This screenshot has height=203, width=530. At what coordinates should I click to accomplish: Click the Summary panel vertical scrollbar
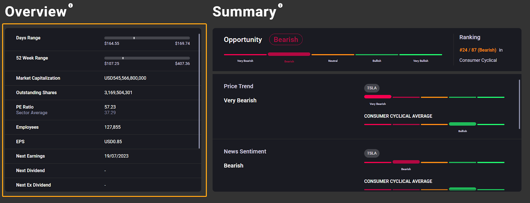[519, 104]
